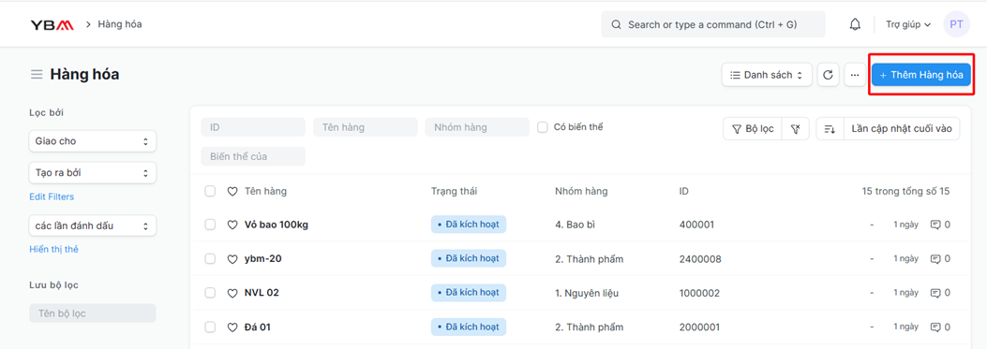Open comments icon on ybm-20 row
The width and height of the screenshot is (987, 349).
coord(935,258)
